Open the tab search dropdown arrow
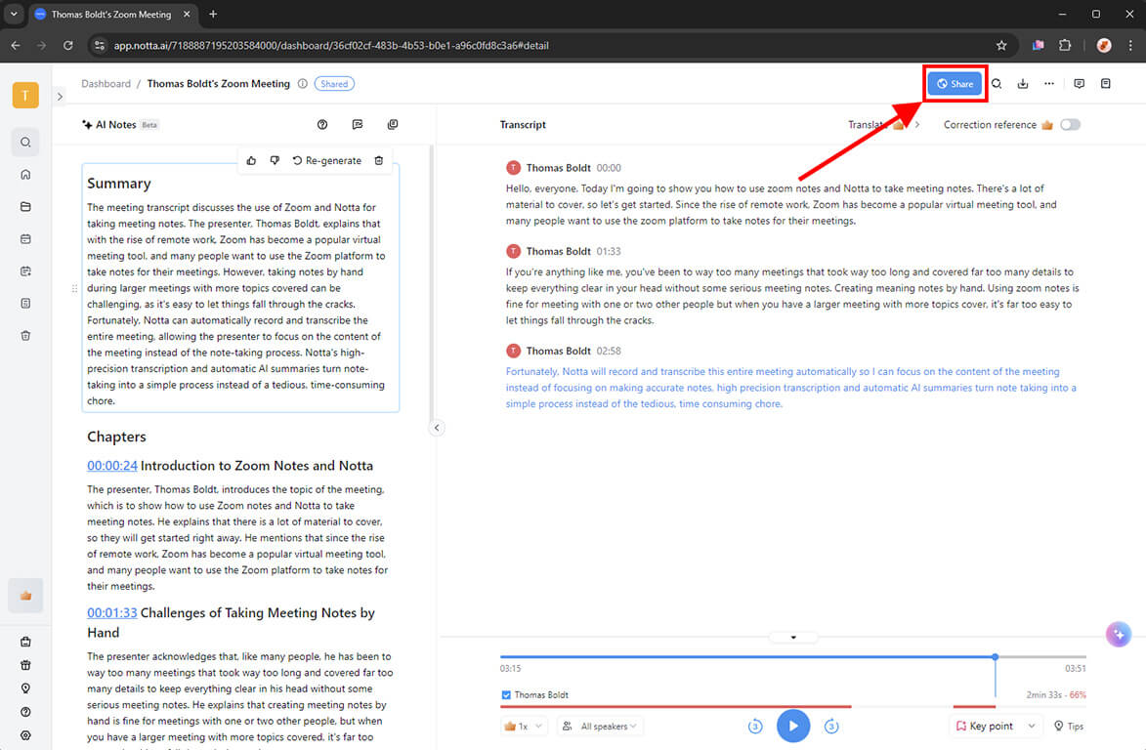 tap(13, 14)
